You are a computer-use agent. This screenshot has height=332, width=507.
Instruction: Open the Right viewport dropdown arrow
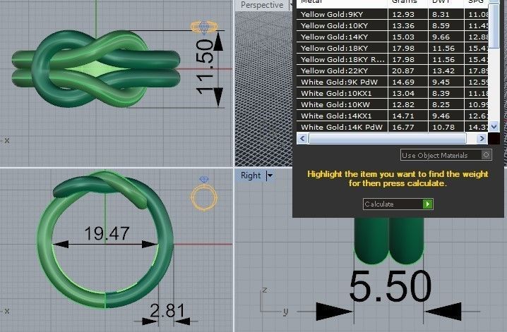tap(270, 176)
